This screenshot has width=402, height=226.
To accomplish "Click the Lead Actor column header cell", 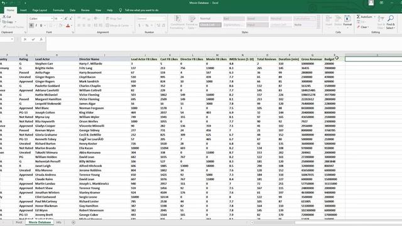I will pyautogui.click(x=56, y=59).
